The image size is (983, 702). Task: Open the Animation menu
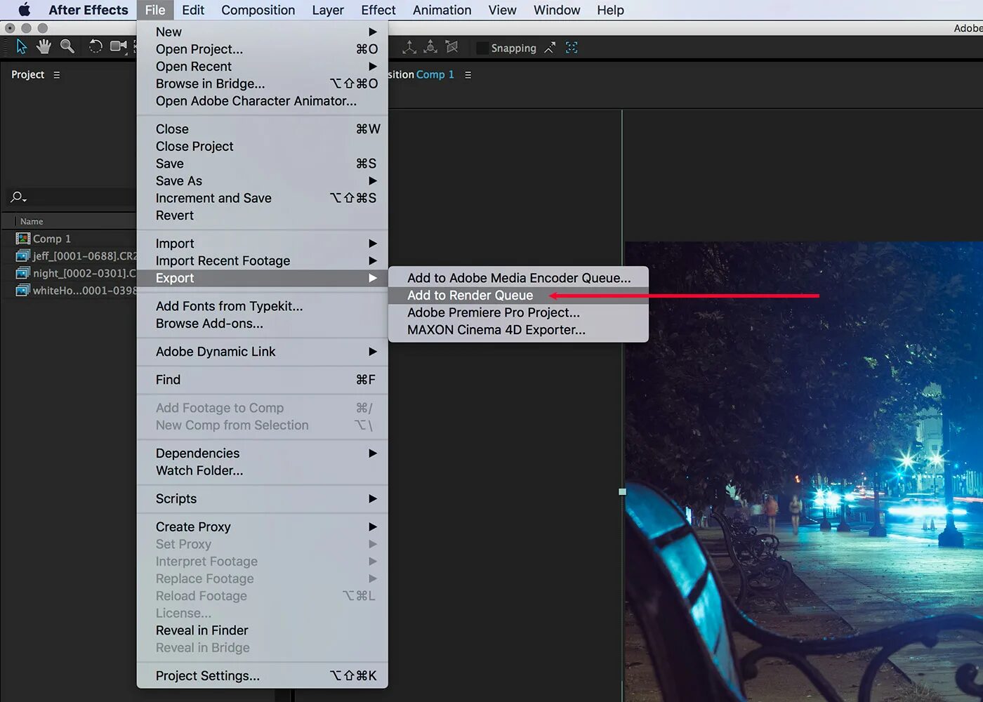tap(442, 10)
